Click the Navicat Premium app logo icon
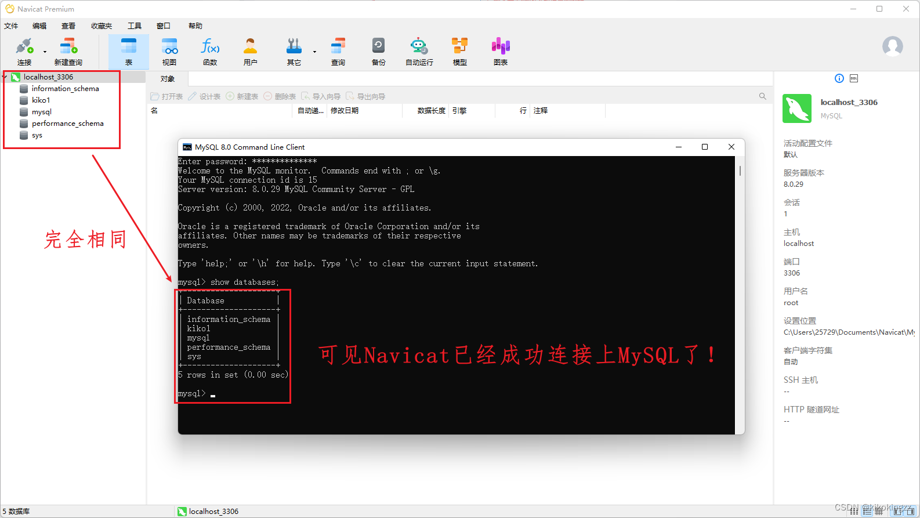This screenshot has width=920, height=518. pyautogui.click(x=10, y=9)
